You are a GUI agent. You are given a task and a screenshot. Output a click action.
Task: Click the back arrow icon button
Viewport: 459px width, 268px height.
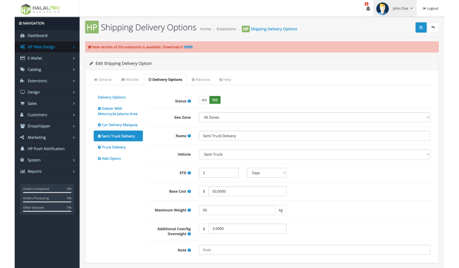433,27
